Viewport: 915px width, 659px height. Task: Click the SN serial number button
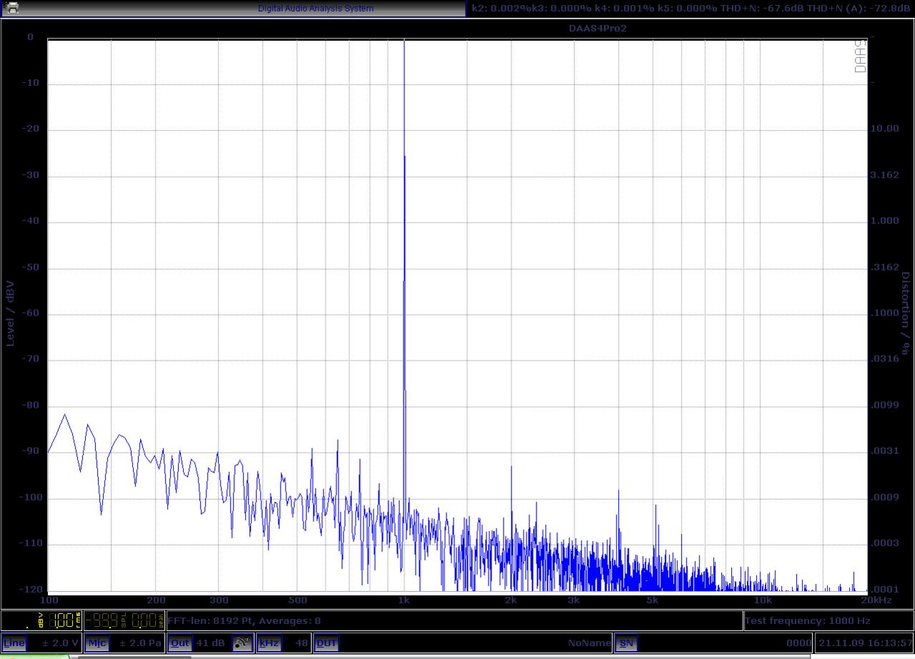click(626, 643)
